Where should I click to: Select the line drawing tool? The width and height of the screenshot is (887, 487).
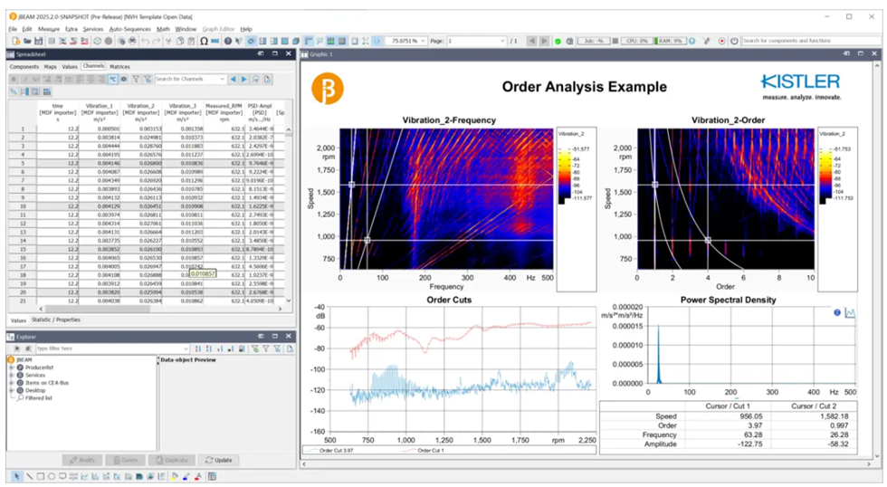pos(27,476)
